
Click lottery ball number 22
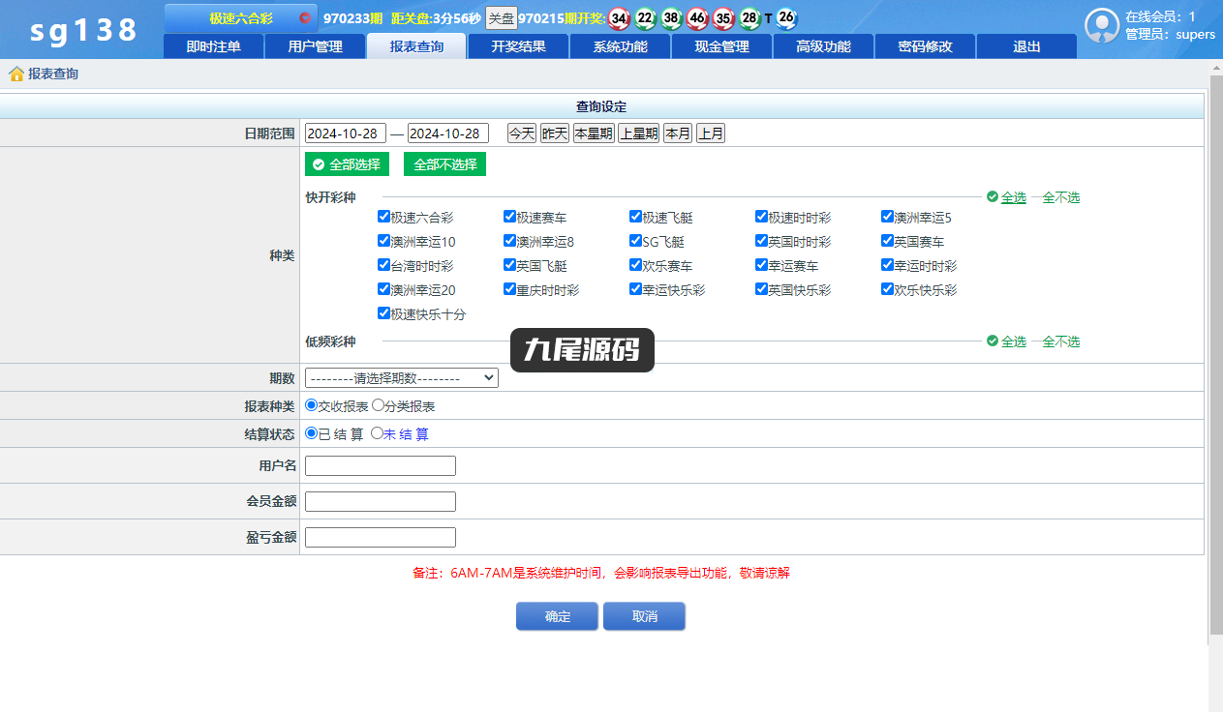pos(645,18)
